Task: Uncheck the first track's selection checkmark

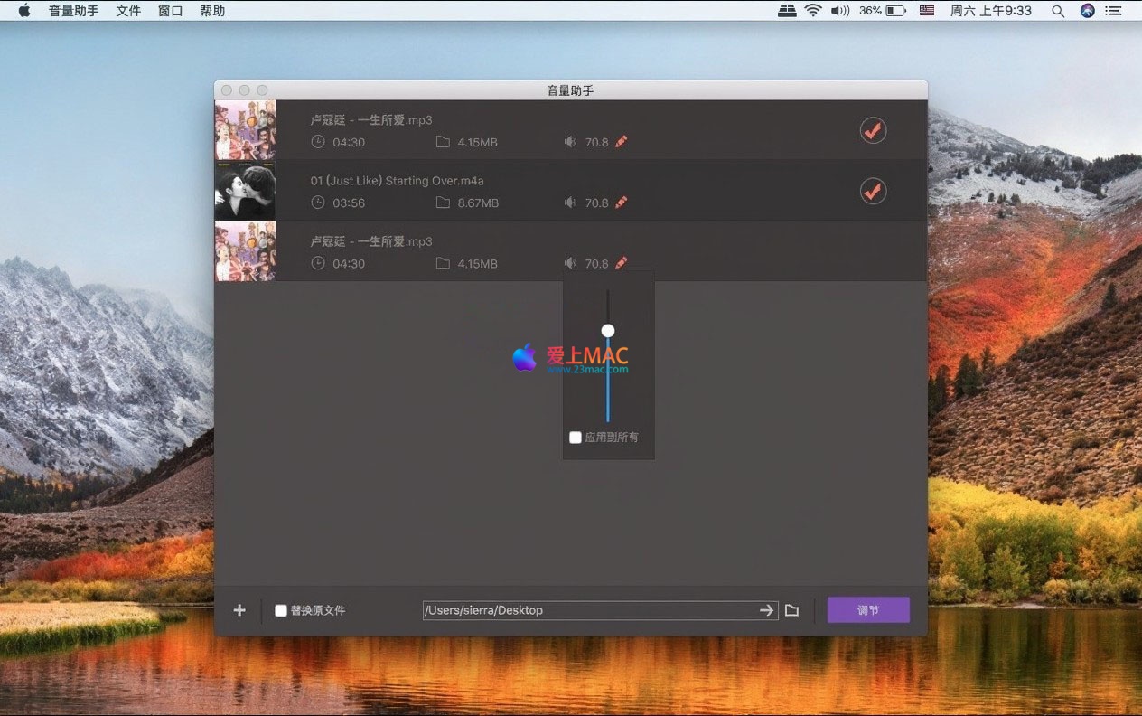Action: tap(872, 130)
